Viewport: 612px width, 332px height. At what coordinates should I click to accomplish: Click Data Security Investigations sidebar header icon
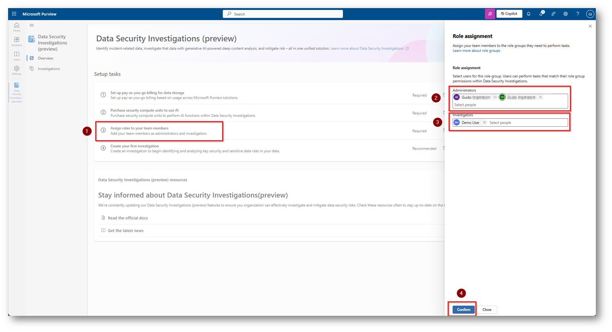coord(32,39)
